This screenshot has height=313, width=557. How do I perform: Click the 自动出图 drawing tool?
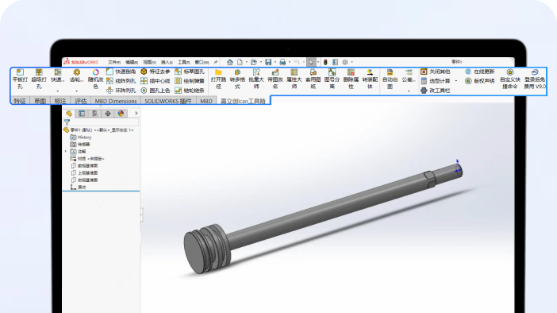390,72
